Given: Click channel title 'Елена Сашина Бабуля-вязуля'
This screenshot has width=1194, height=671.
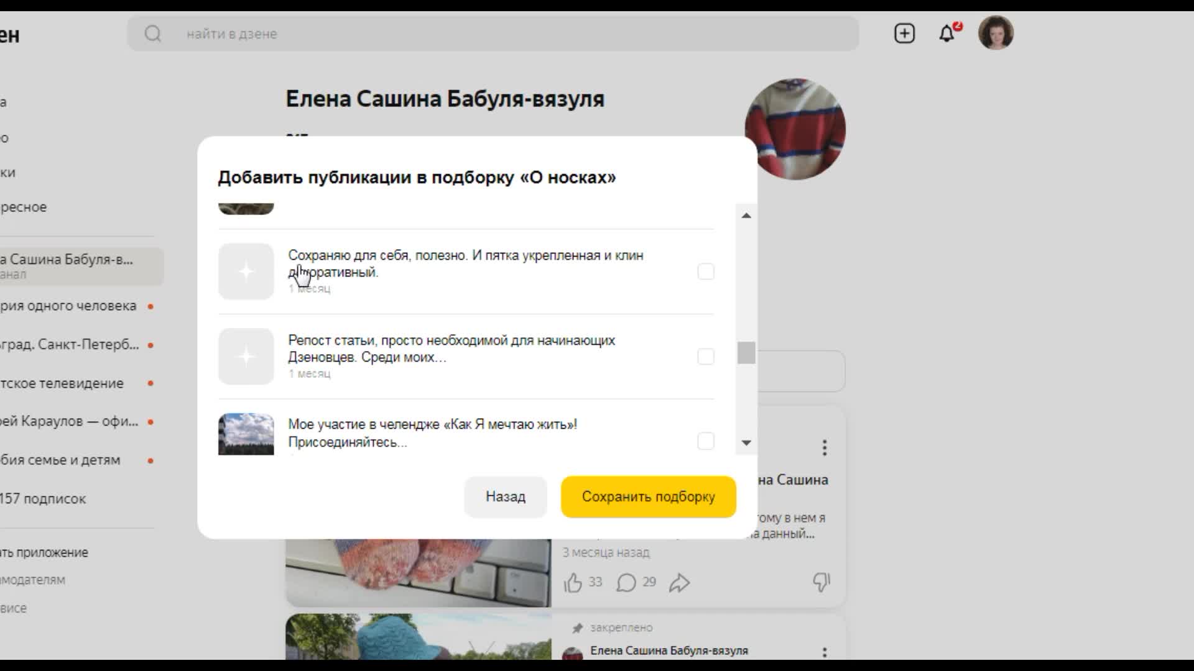Looking at the screenshot, I should (x=445, y=99).
